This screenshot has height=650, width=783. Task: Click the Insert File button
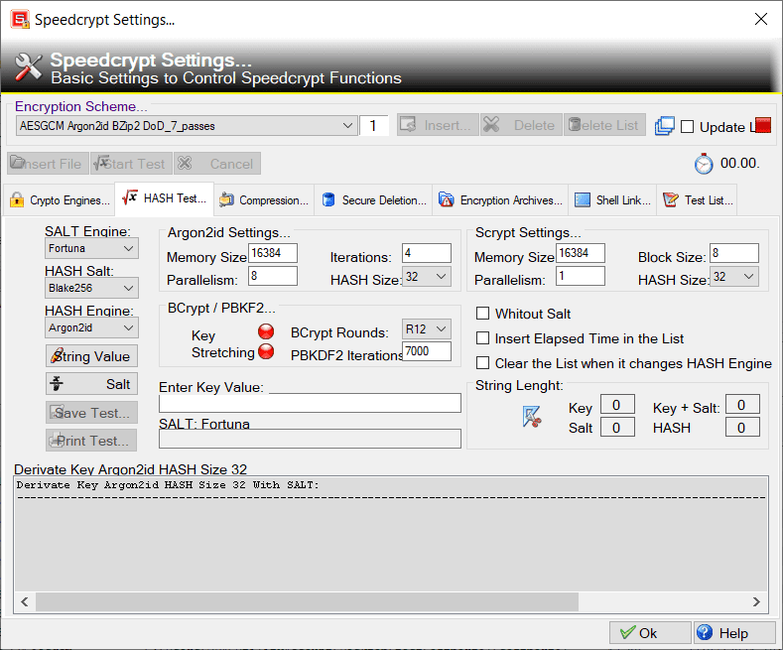click(48, 164)
